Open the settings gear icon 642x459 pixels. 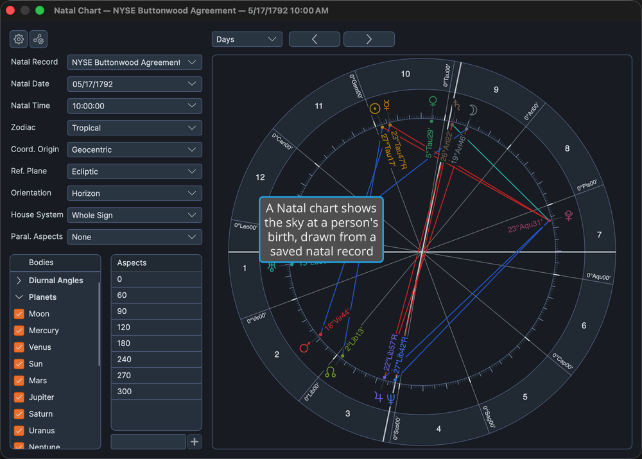point(19,39)
